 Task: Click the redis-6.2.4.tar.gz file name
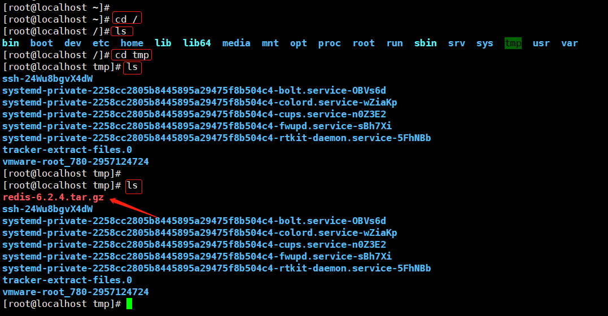click(x=53, y=197)
